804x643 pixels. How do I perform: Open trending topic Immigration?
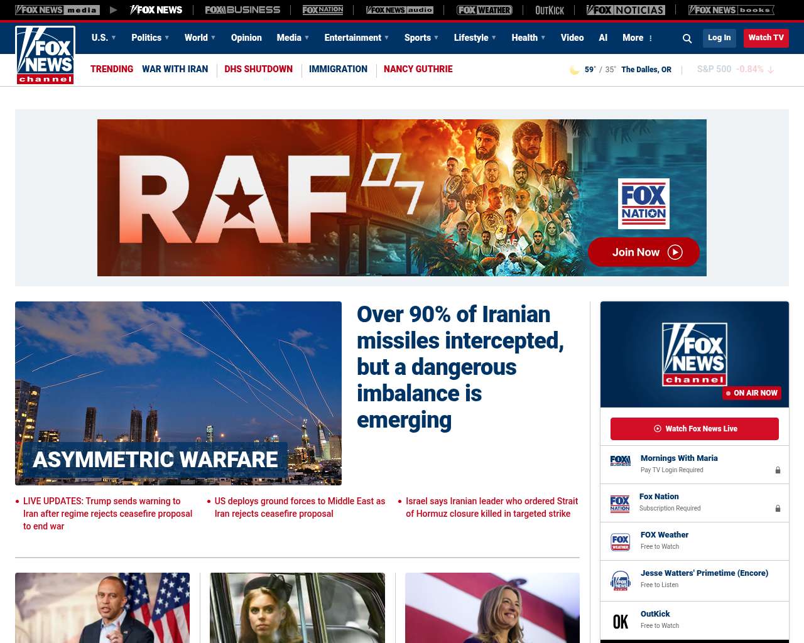(338, 69)
